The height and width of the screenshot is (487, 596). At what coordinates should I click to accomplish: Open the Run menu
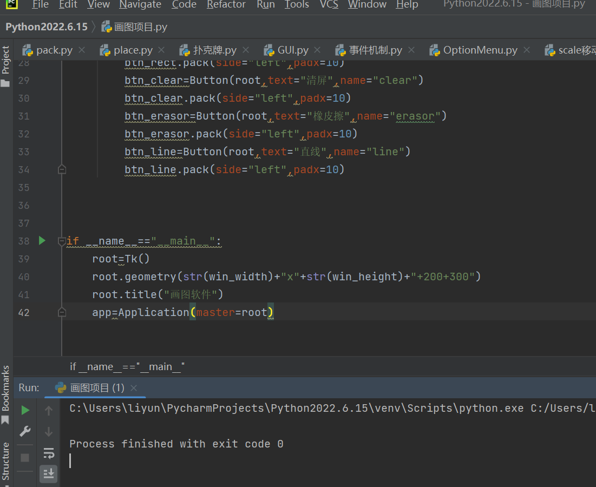(x=266, y=4)
